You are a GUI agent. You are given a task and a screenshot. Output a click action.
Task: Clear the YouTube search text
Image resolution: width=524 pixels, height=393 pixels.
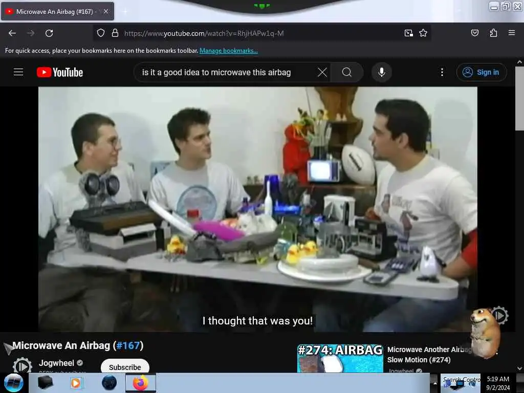[322, 72]
